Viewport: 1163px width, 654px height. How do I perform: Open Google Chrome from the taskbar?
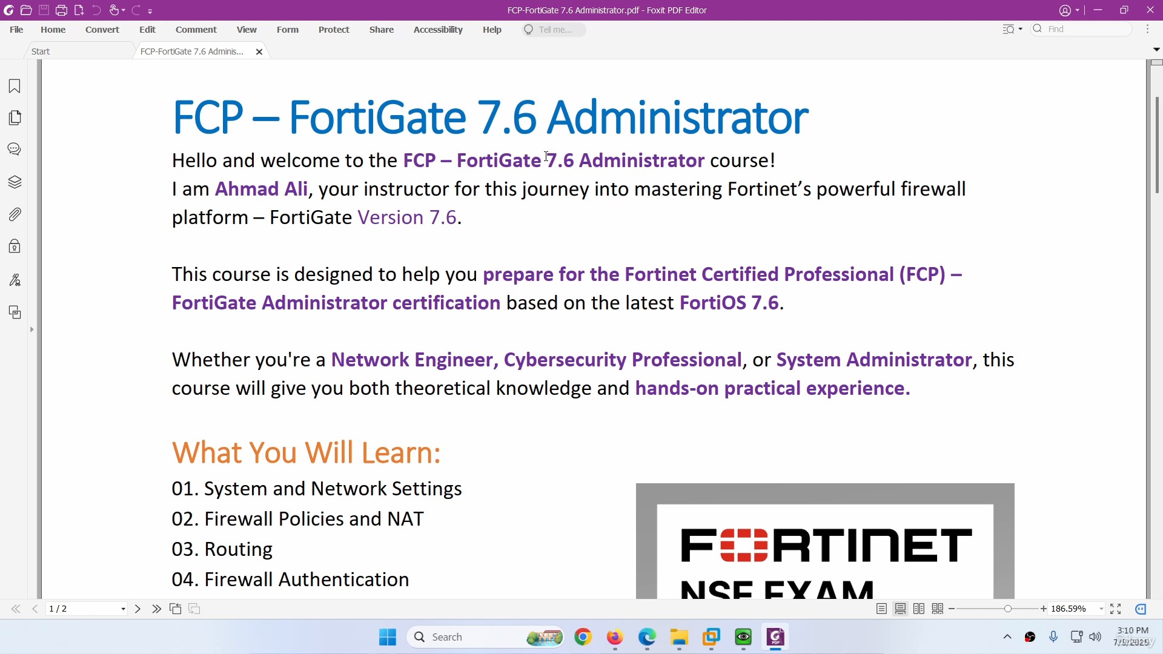583,637
